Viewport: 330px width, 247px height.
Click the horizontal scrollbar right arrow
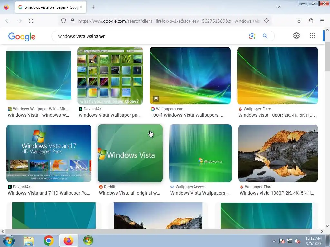point(322,231)
